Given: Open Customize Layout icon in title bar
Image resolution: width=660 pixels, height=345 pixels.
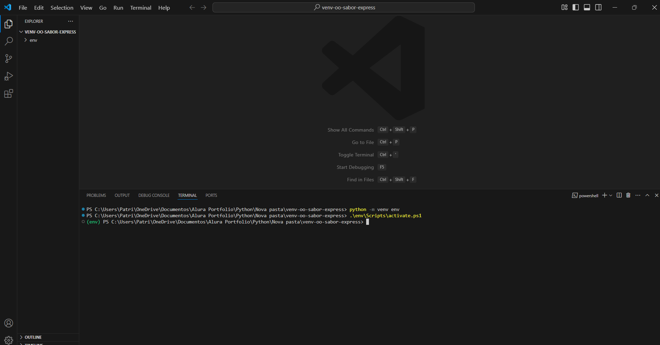Looking at the screenshot, I should (x=564, y=7).
